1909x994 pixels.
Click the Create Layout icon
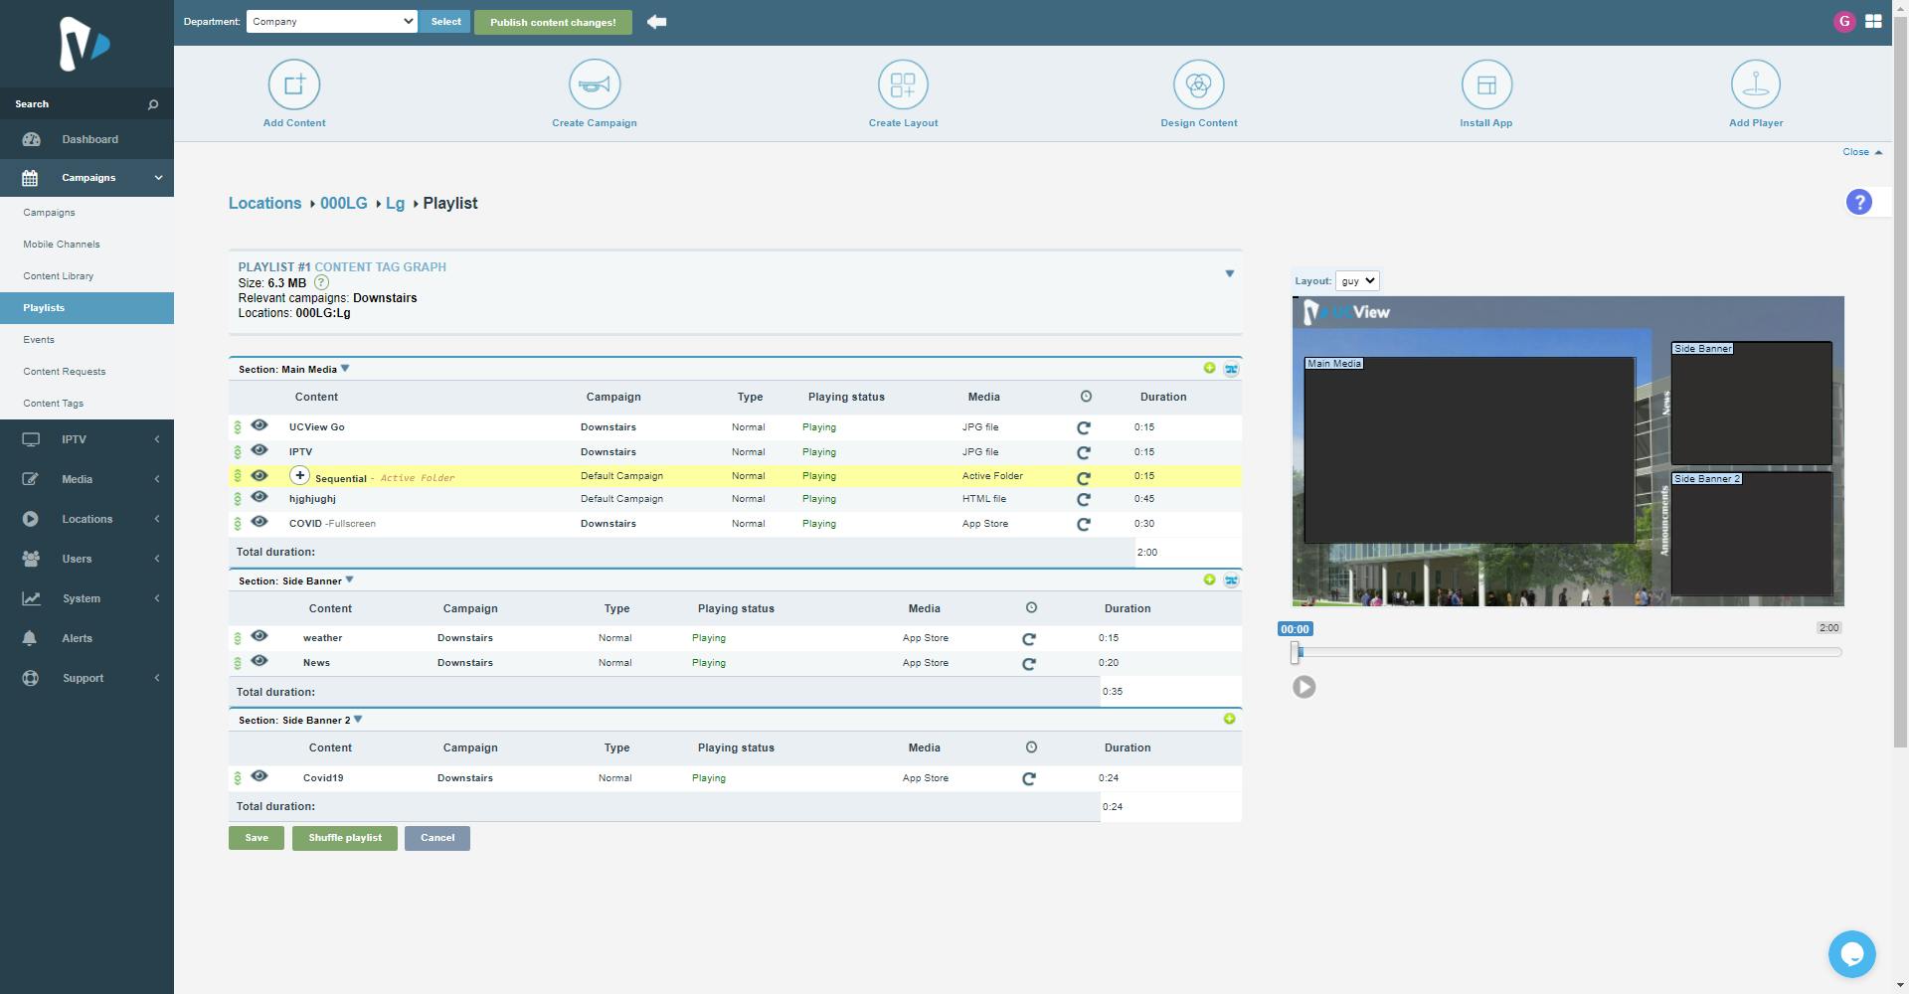click(903, 84)
